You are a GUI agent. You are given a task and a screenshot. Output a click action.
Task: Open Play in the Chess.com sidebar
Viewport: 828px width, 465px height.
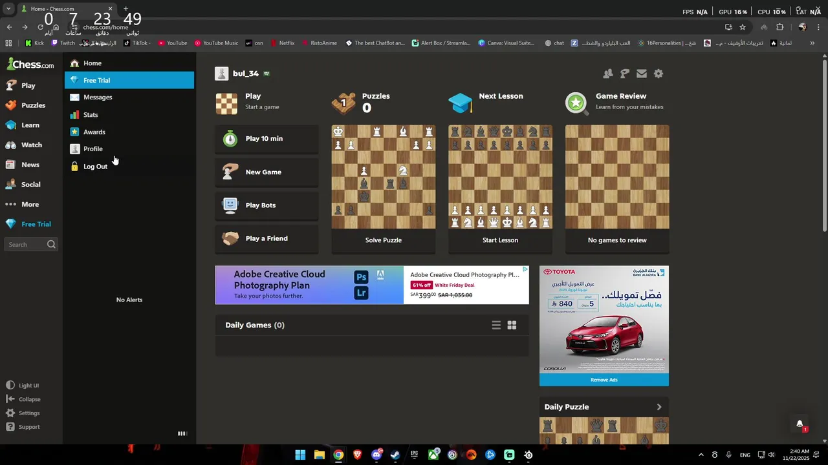[x=21, y=85]
